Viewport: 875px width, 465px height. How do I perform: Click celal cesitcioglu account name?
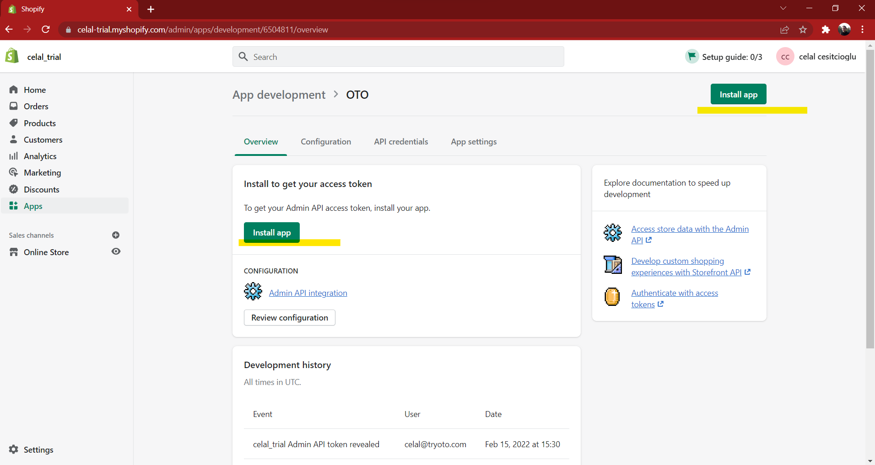point(827,57)
